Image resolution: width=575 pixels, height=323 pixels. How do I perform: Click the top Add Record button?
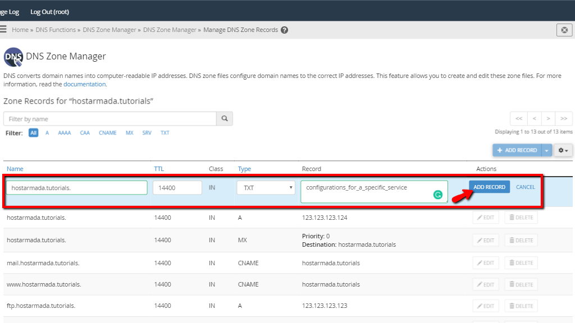(517, 150)
